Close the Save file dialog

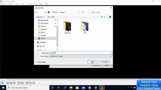111,8
